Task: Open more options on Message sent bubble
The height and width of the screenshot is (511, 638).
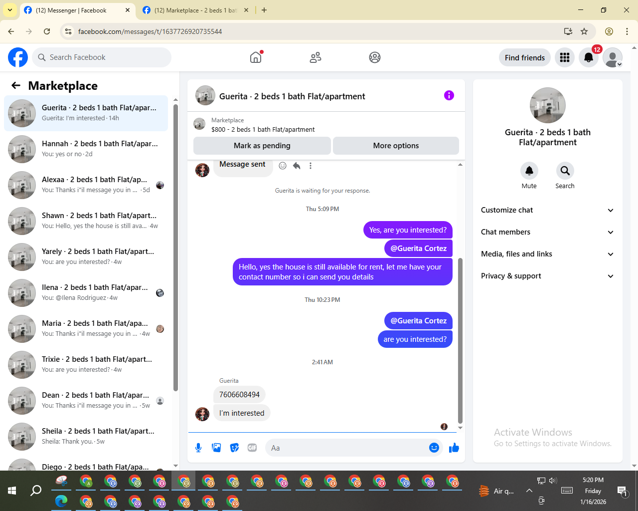Action: tap(311, 166)
